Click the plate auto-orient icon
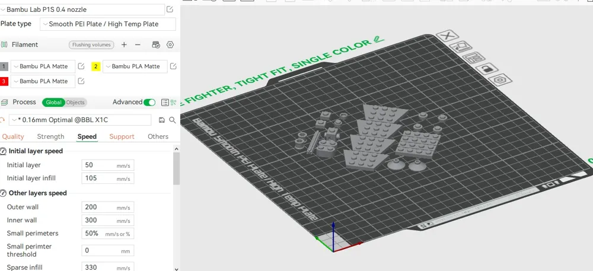593x271 pixels. tap(461, 47)
